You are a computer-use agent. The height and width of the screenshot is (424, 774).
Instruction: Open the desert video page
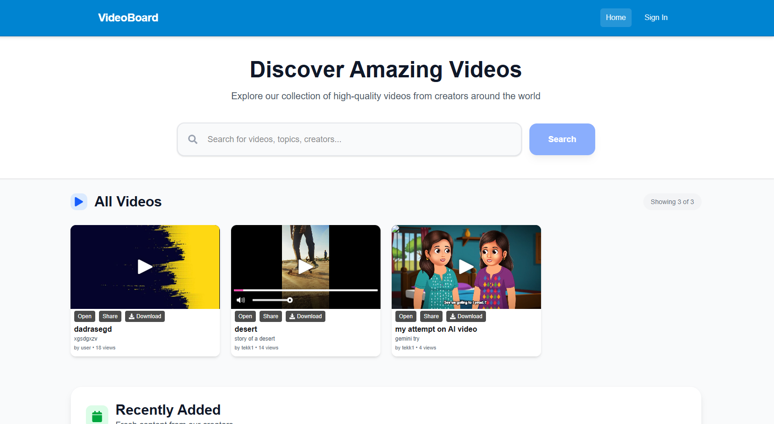[x=245, y=316]
